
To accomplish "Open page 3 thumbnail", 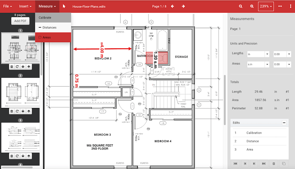I will click(x=20, y=138).
